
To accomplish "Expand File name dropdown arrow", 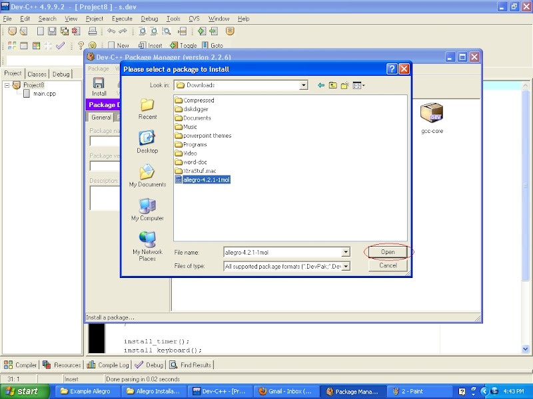I will coord(346,252).
